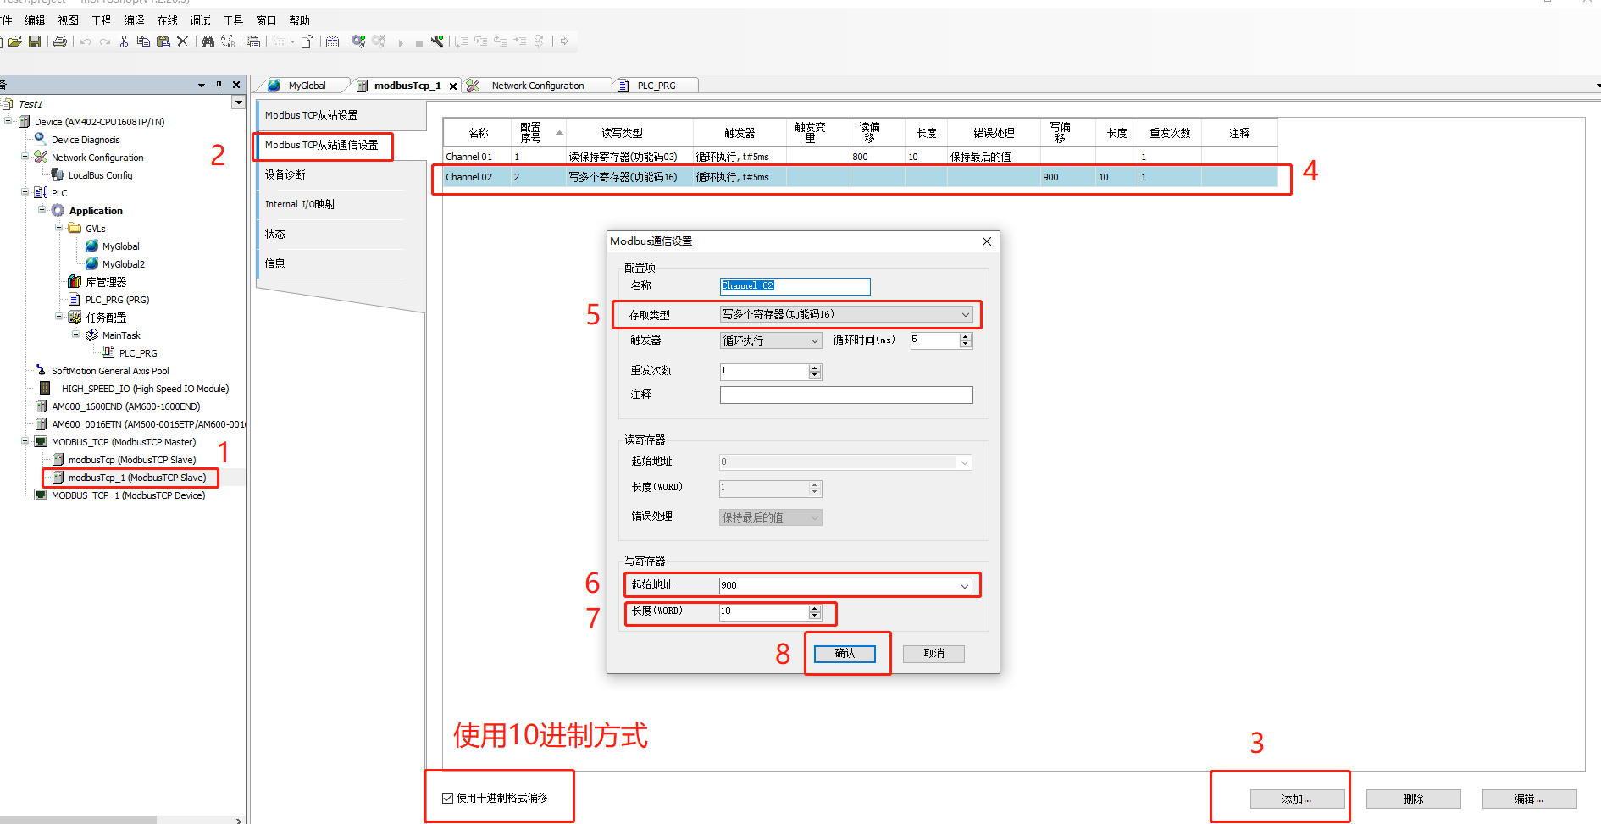Select LocalBus Config in device tree
Viewport: 1601px width, 824px height.
100,175
